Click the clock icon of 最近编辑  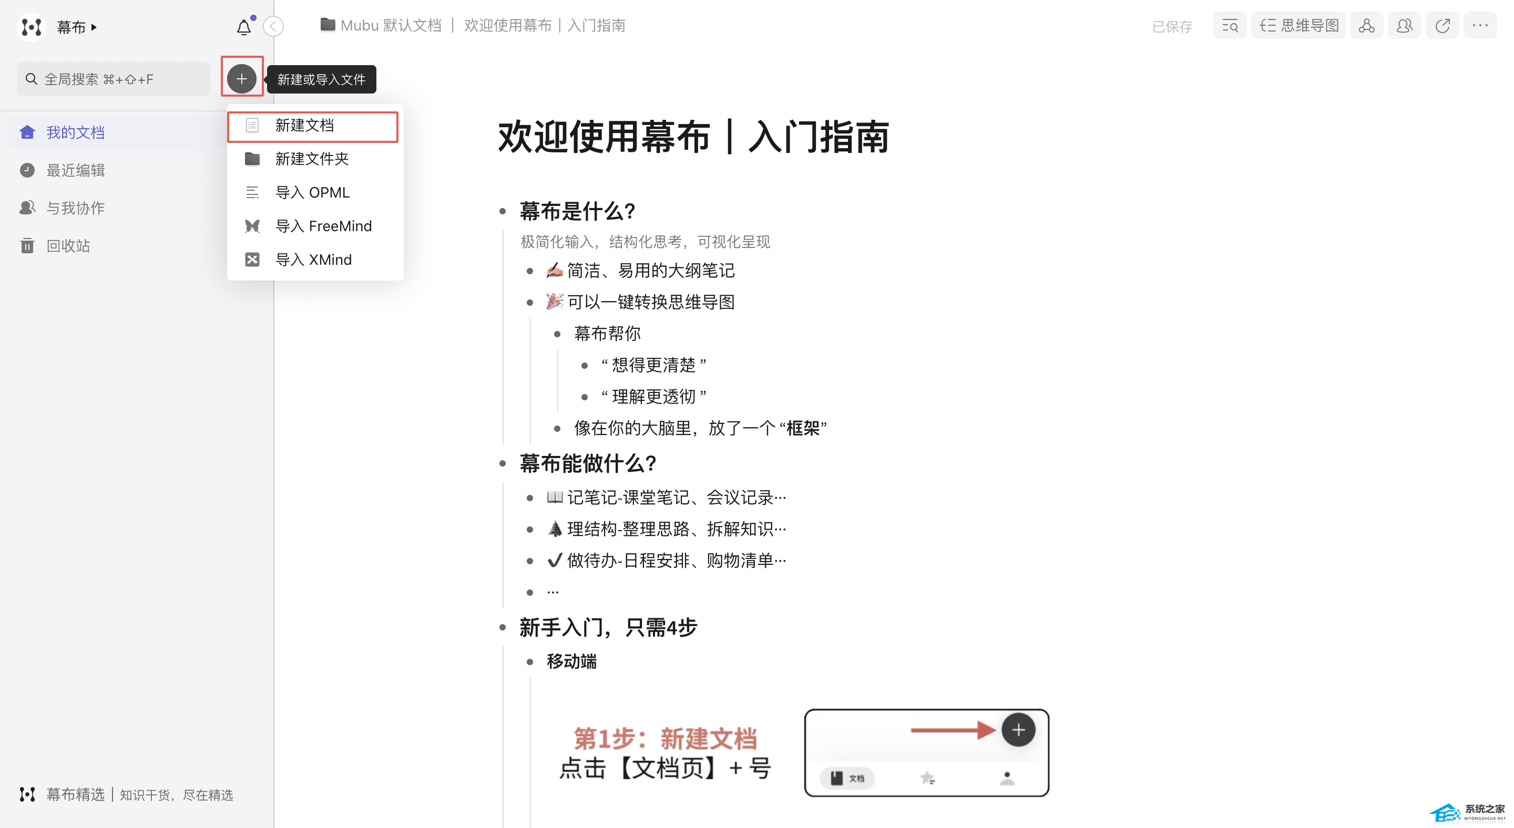point(27,170)
